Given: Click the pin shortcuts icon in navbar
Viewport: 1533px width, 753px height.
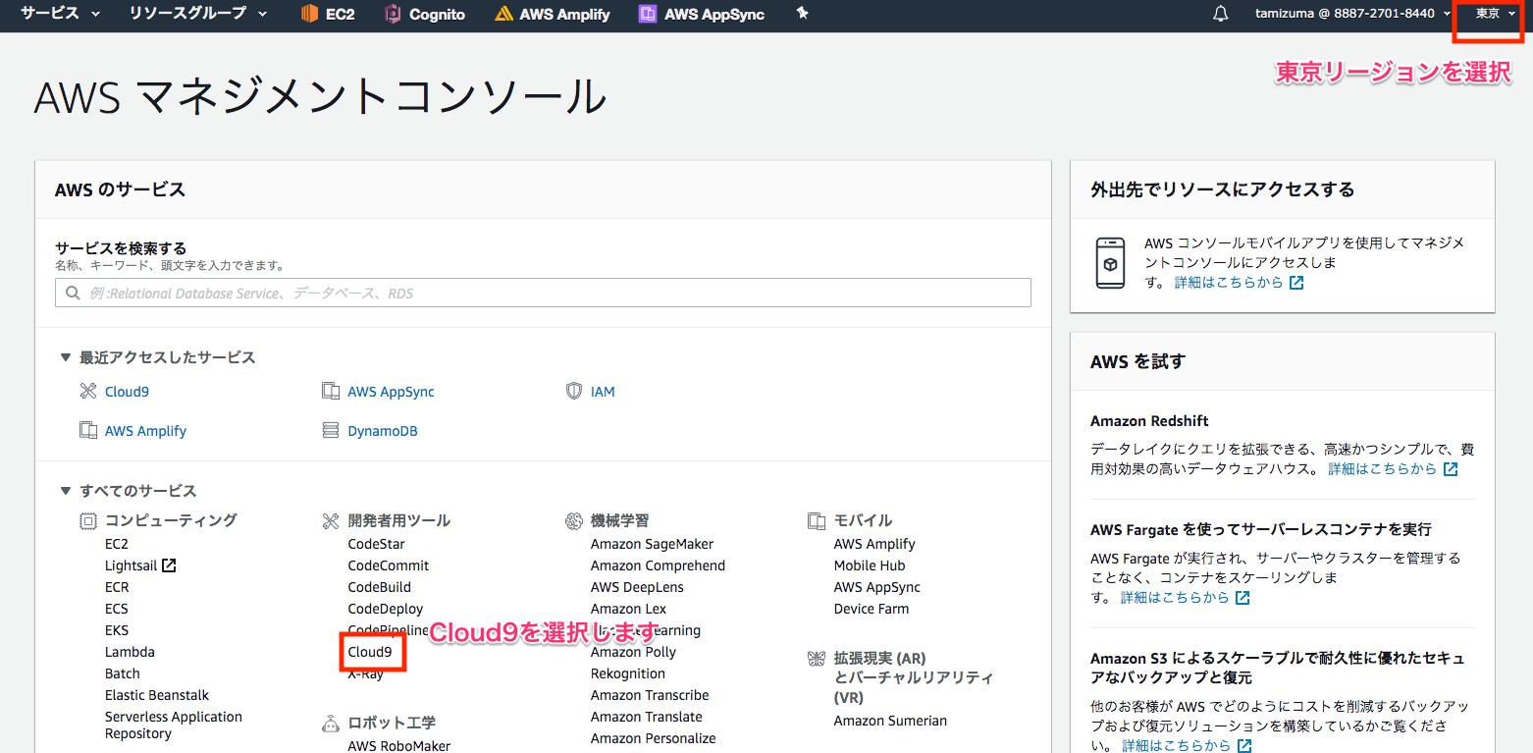Looking at the screenshot, I should 803,13.
